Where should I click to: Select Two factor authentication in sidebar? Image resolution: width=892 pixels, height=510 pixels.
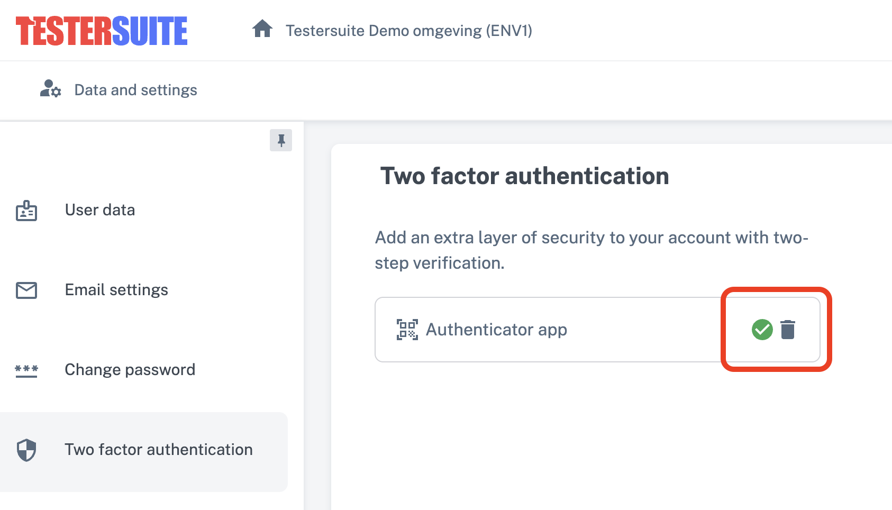pos(158,450)
